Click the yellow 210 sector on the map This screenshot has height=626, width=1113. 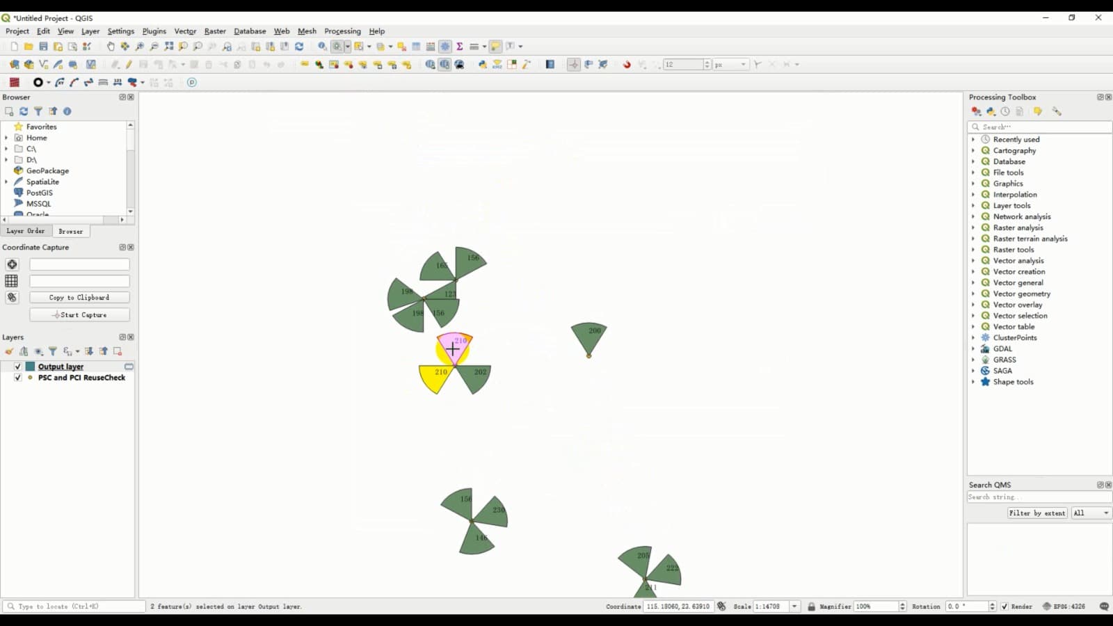pyautogui.click(x=435, y=379)
